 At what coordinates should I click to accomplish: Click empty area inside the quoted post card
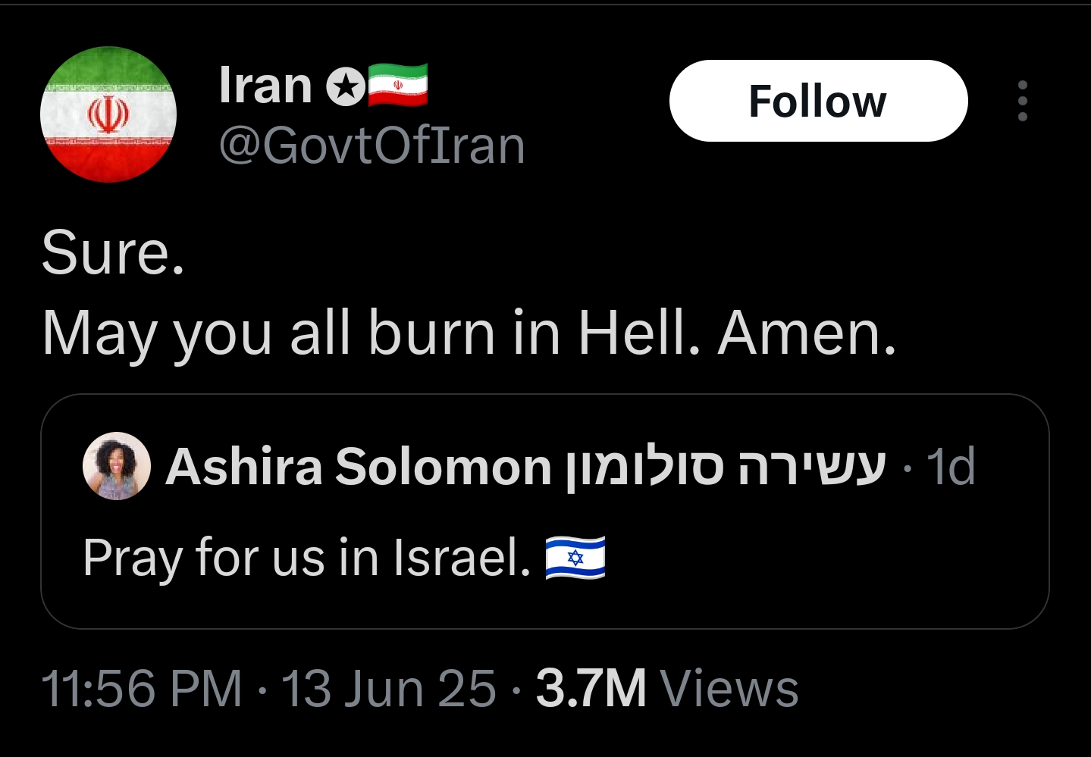tap(834, 561)
